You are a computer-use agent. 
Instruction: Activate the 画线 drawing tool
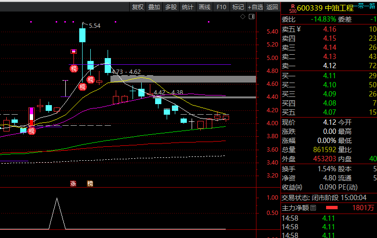point(205,7)
